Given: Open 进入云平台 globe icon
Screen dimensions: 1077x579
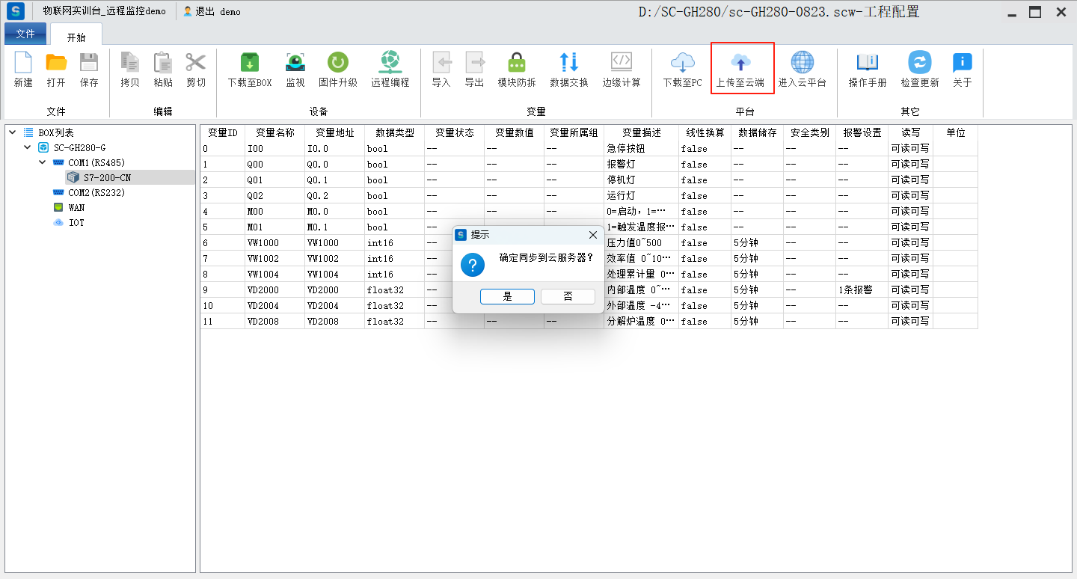Looking at the screenshot, I should (x=802, y=64).
